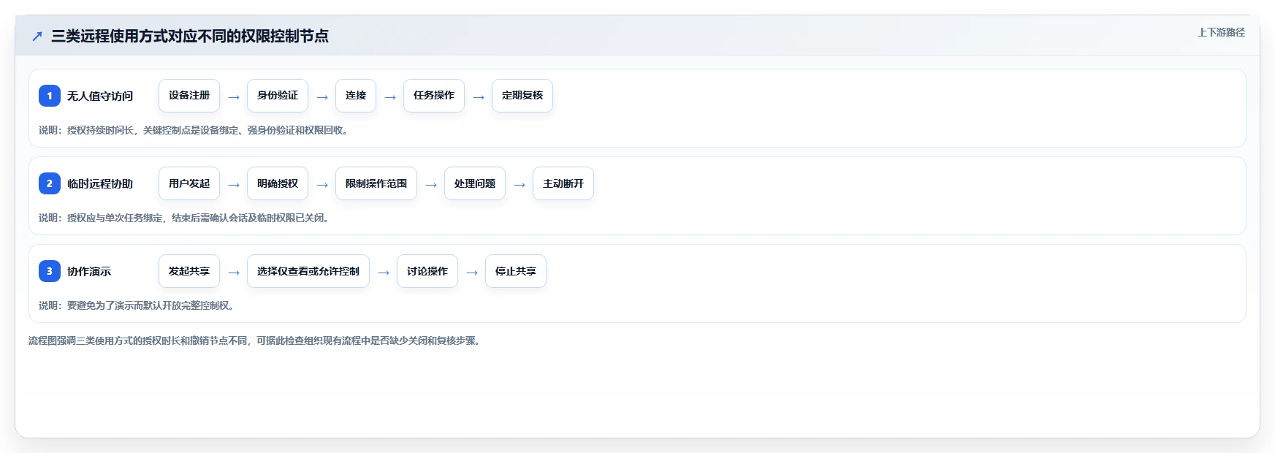The image size is (1275, 453).
Task: Click the 停止共享 step box
Action: [516, 271]
